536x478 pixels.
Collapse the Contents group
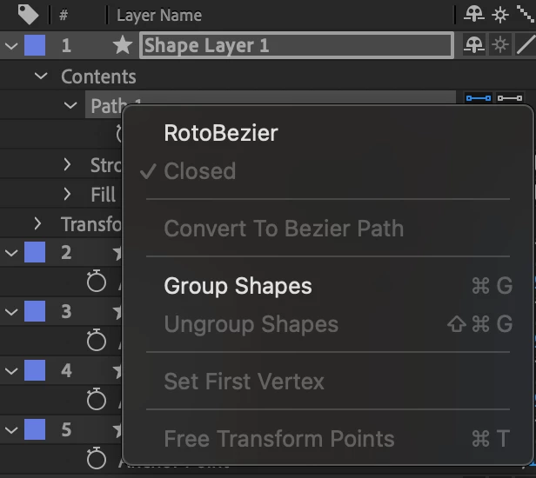[x=41, y=76]
